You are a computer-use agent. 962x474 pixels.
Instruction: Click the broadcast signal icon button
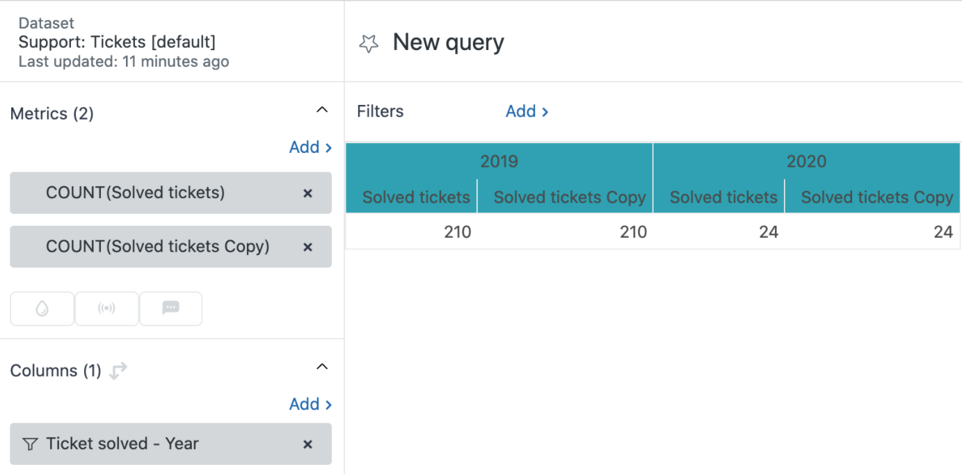(106, 309)
